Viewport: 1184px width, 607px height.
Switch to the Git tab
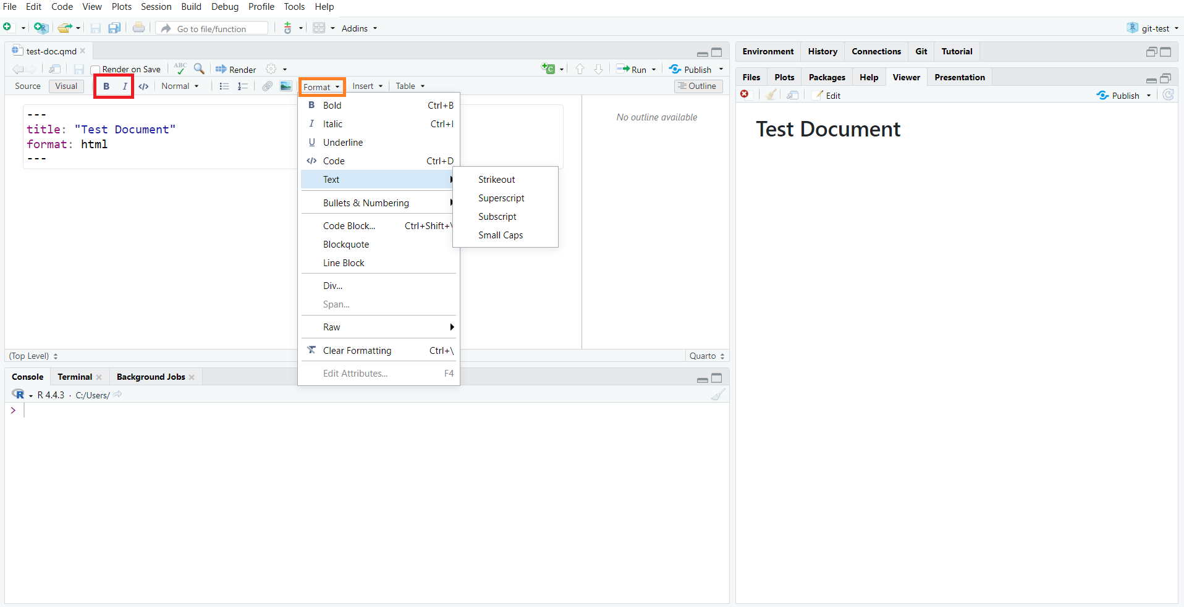click(921, 51)
